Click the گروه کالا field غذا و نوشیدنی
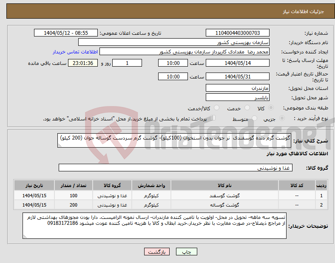 click(x=176, y=168)
